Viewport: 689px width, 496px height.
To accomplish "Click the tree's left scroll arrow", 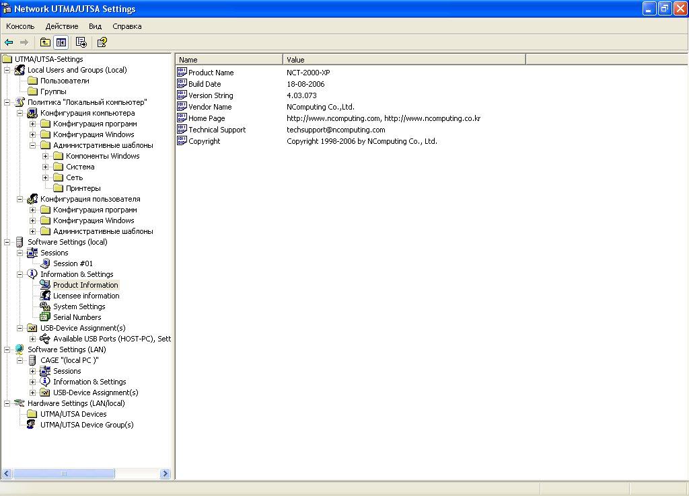I will pyautogui.click(x=7, y=474).
